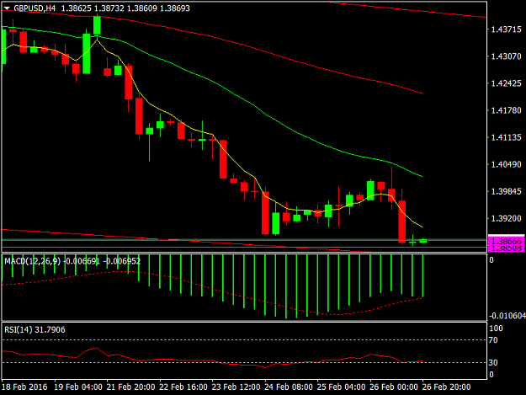Click the 1.43070 price scale value
Screen dimensions: 526x395
506,56
